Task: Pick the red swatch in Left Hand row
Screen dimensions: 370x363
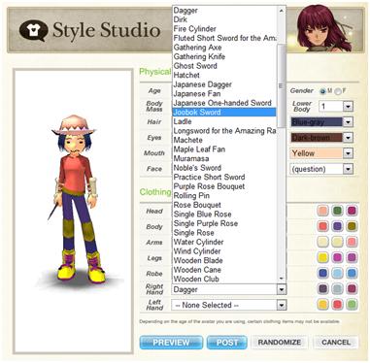Action: [337, 304]
